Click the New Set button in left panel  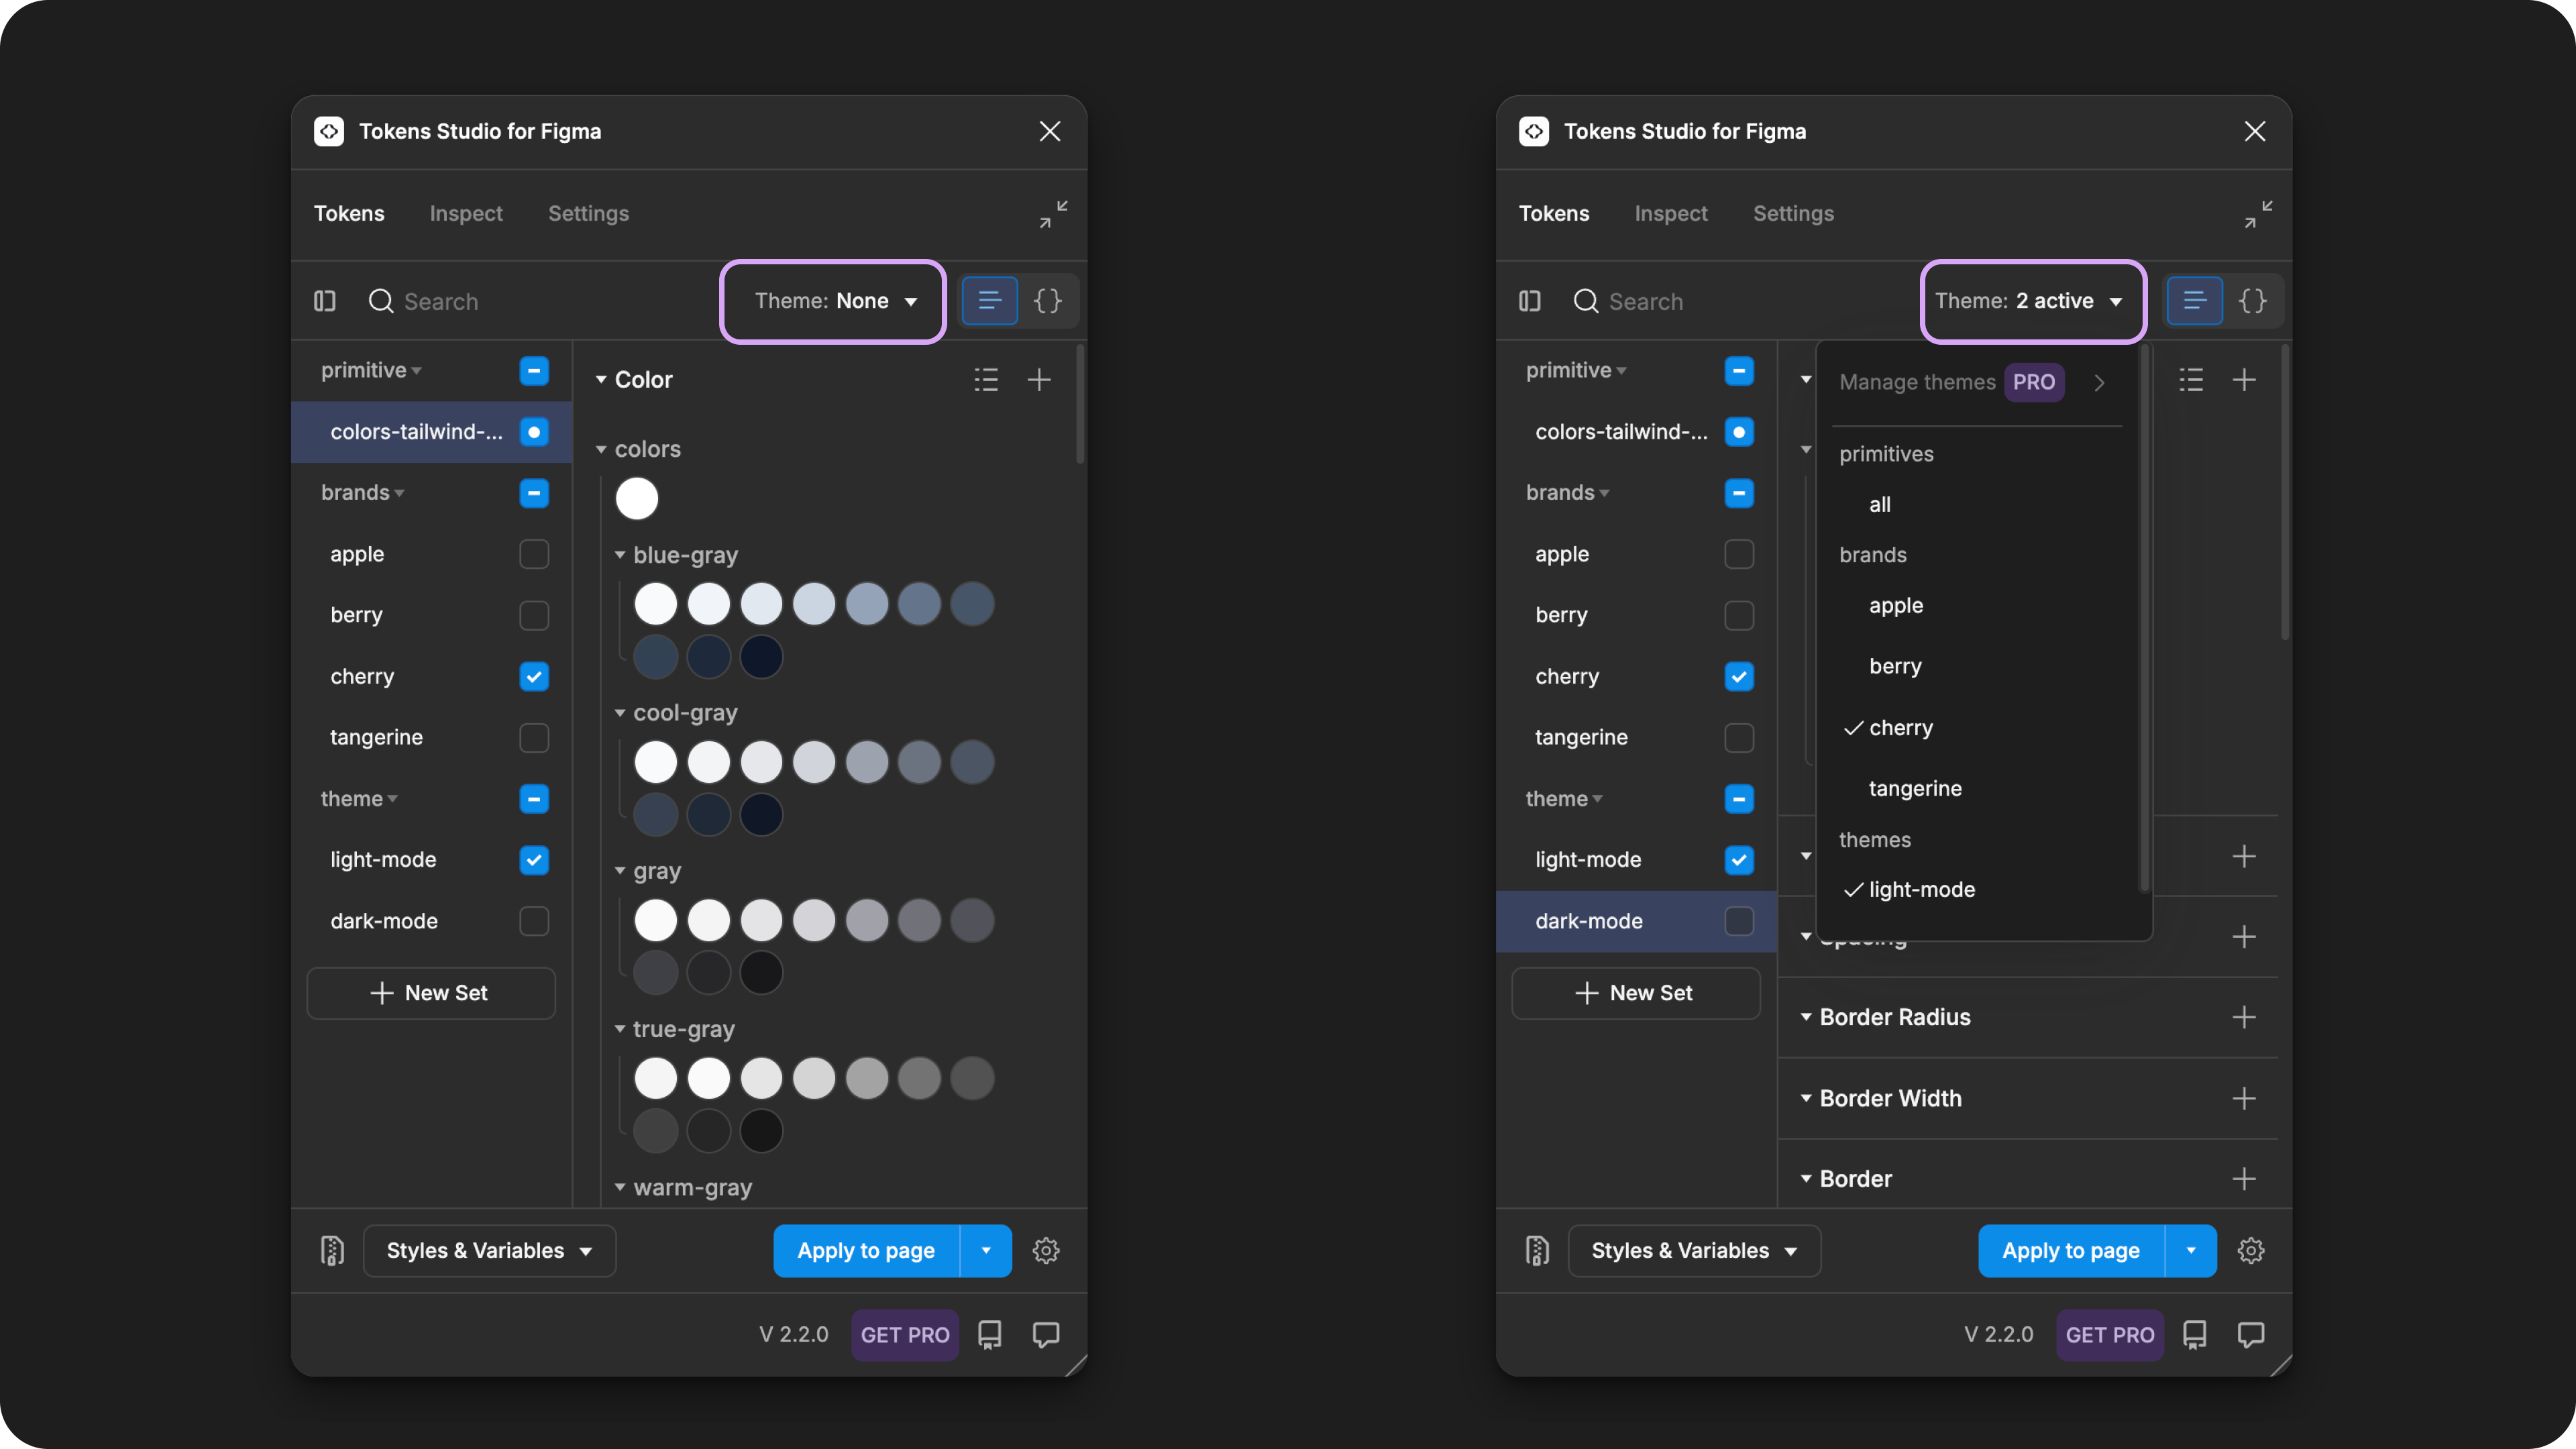[x=431, y=993]
